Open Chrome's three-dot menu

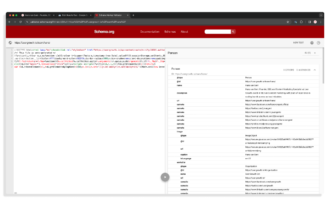(321, 22)
